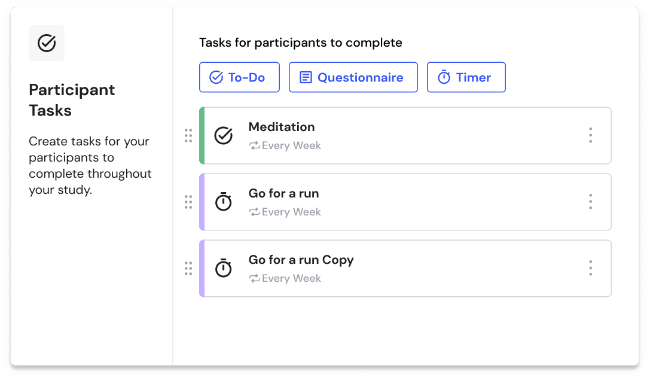Add a Timer task

[466, 77]
